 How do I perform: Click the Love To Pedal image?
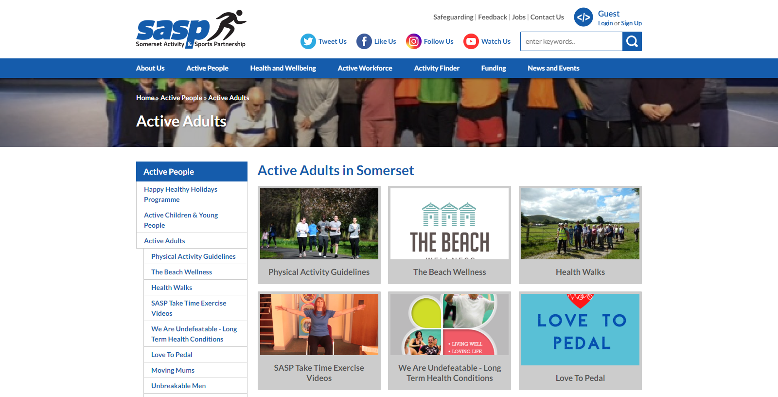[580, 329]
